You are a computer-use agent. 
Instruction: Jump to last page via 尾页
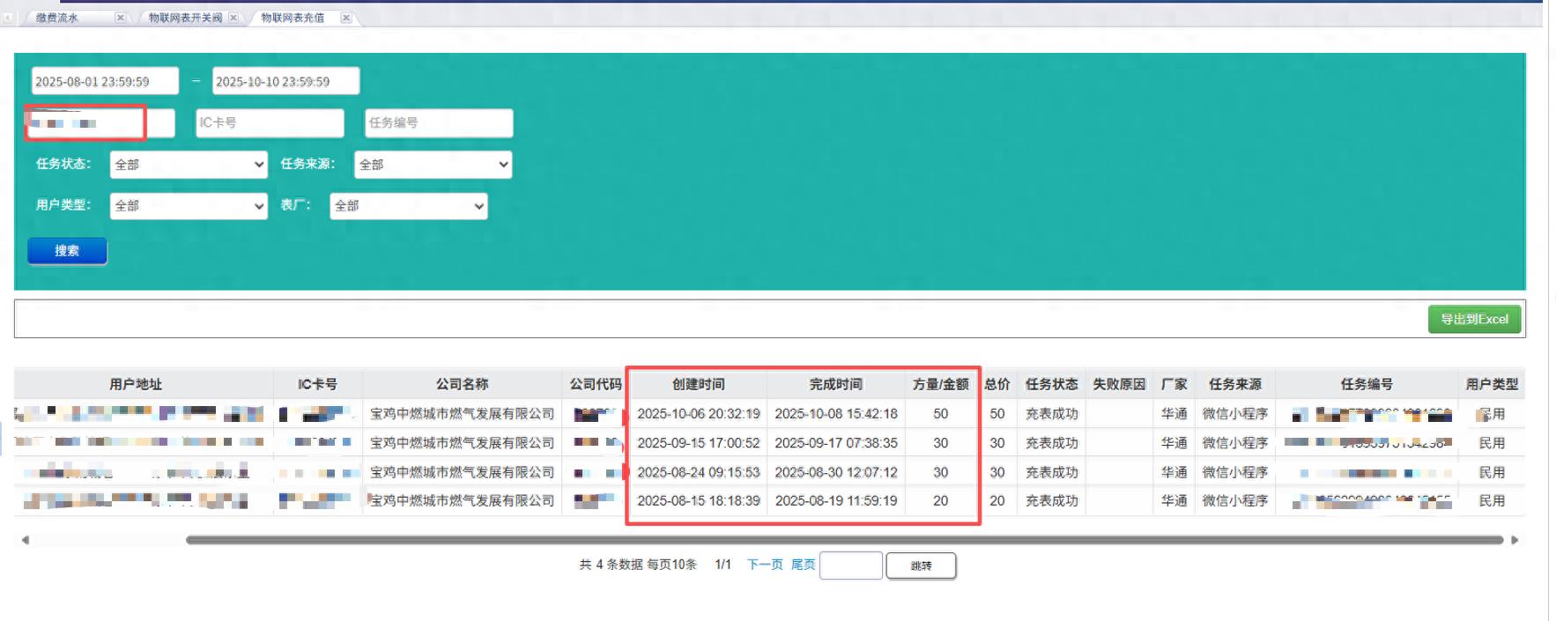pyautogui.click(x=803, y=565)
